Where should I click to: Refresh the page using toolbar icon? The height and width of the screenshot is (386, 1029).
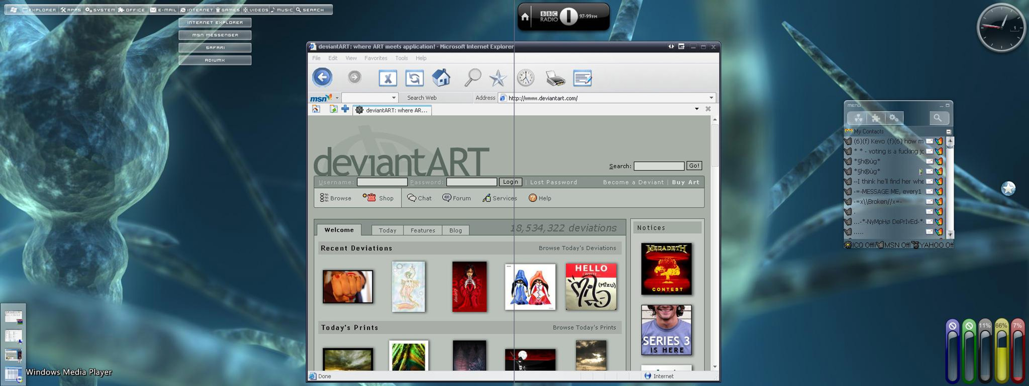tap(414, 78)
